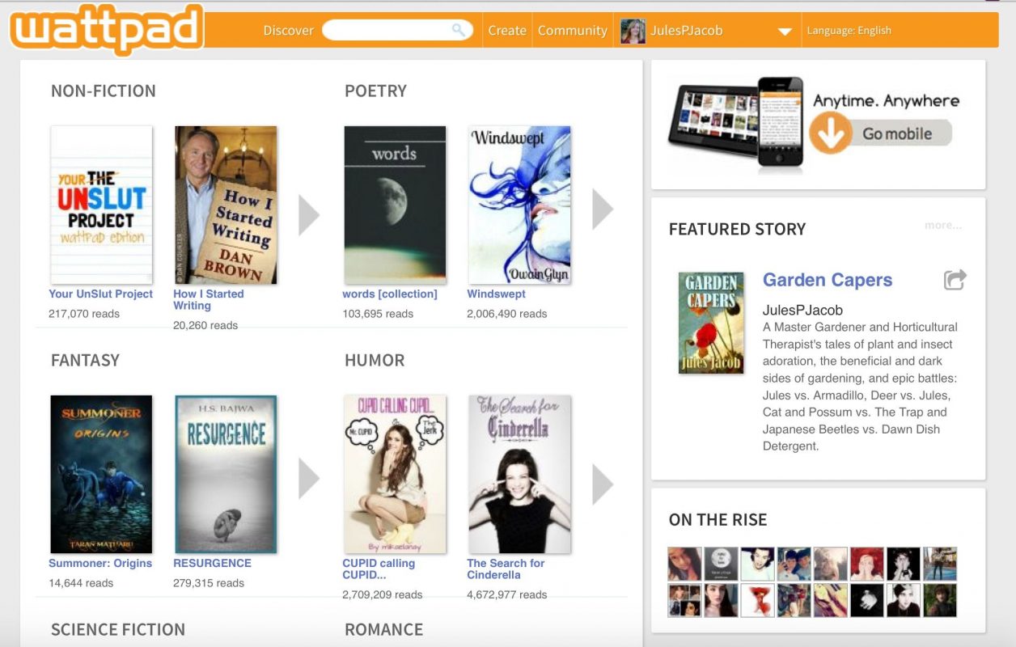Click the ROMANCE section heading
Image resolution: width=1016 pixels, height=647 pixels.
coord(384,630)
